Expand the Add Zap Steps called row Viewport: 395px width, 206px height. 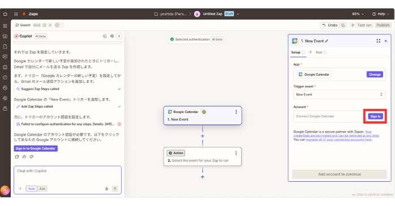click(67, 107)
